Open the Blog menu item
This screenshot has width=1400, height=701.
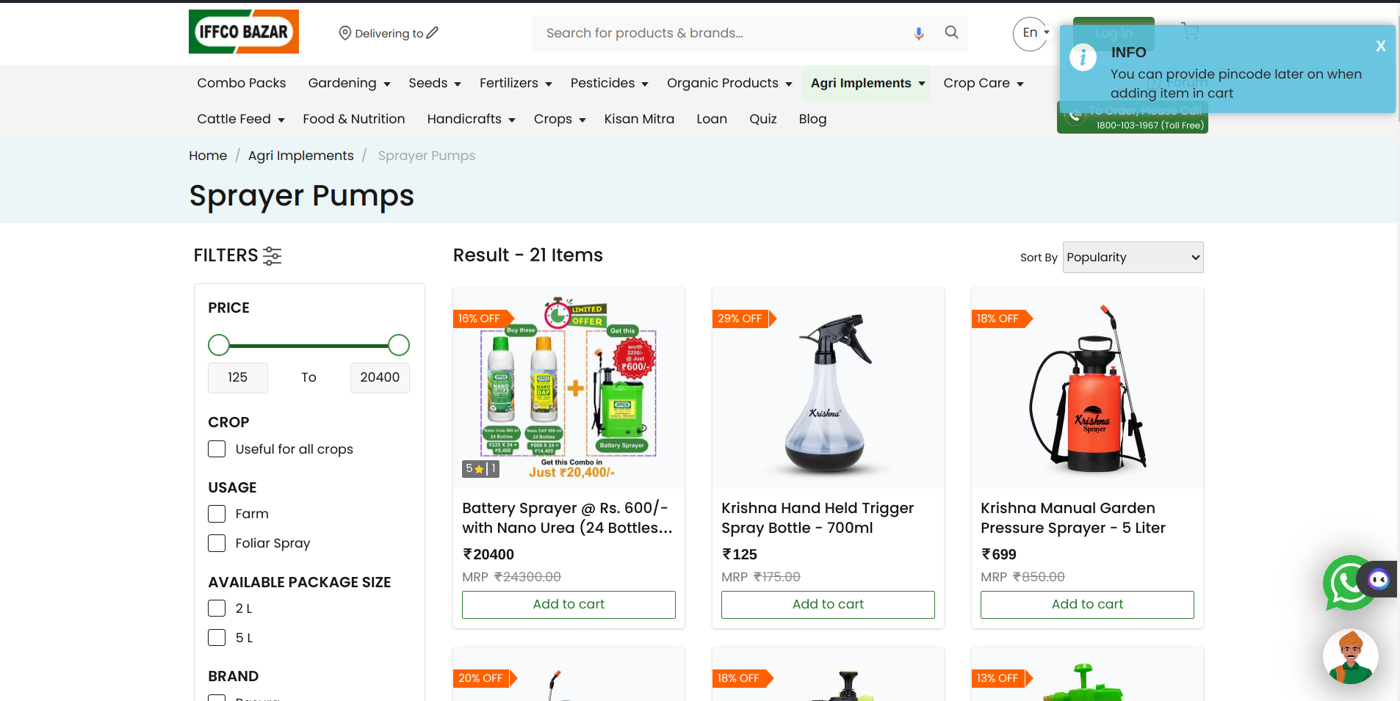pos(812,119)
